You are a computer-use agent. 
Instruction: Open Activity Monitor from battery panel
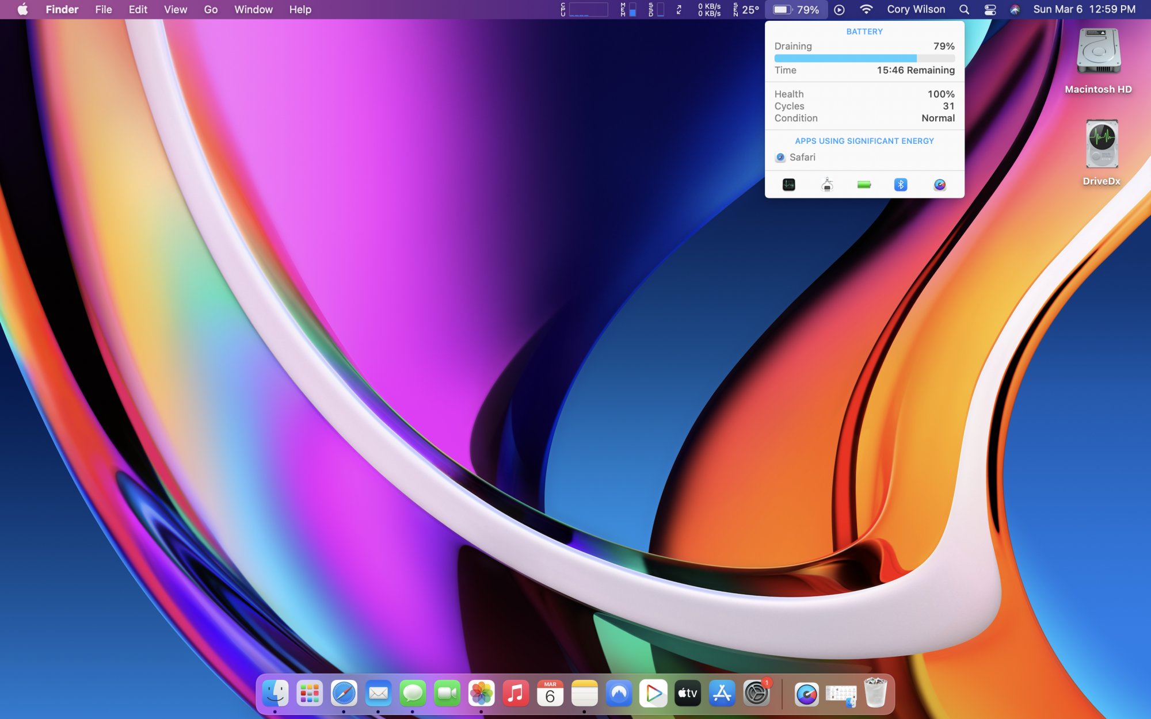point(788,185)
